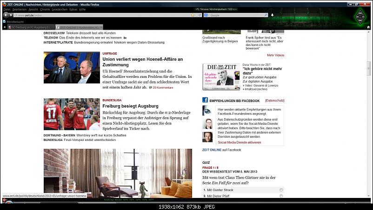Click the Google search engine icon
Viewport: 373px width, 210px height.
pos(206,15)
